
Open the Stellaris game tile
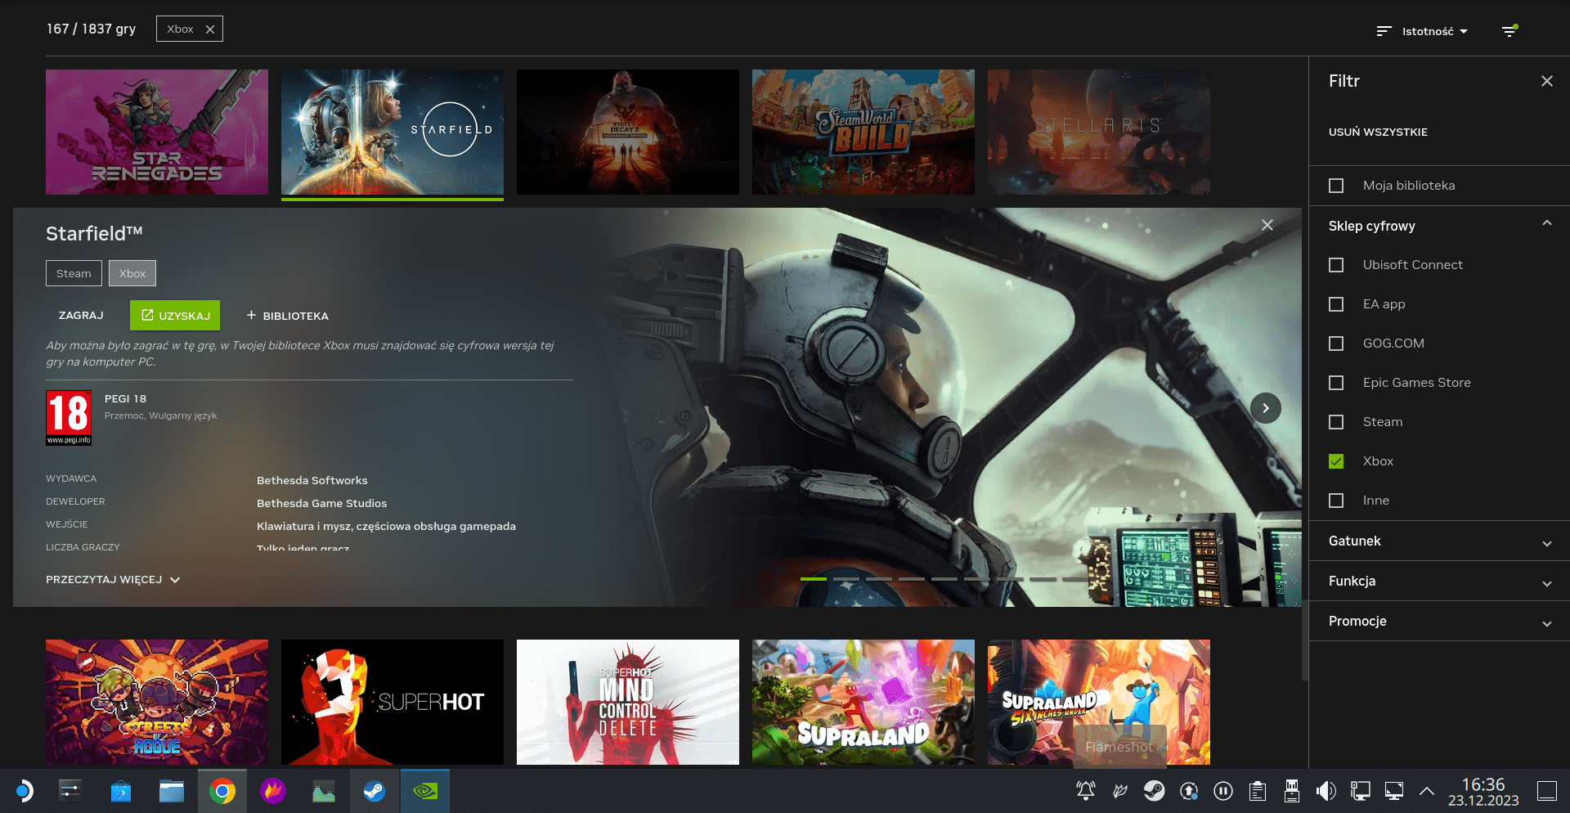(1099, 132)
